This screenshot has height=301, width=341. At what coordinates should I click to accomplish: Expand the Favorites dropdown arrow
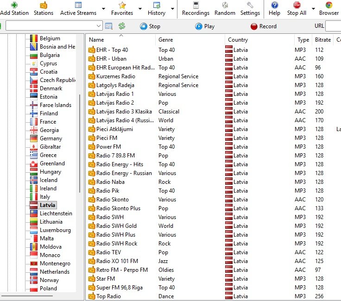tap(140, 9)
